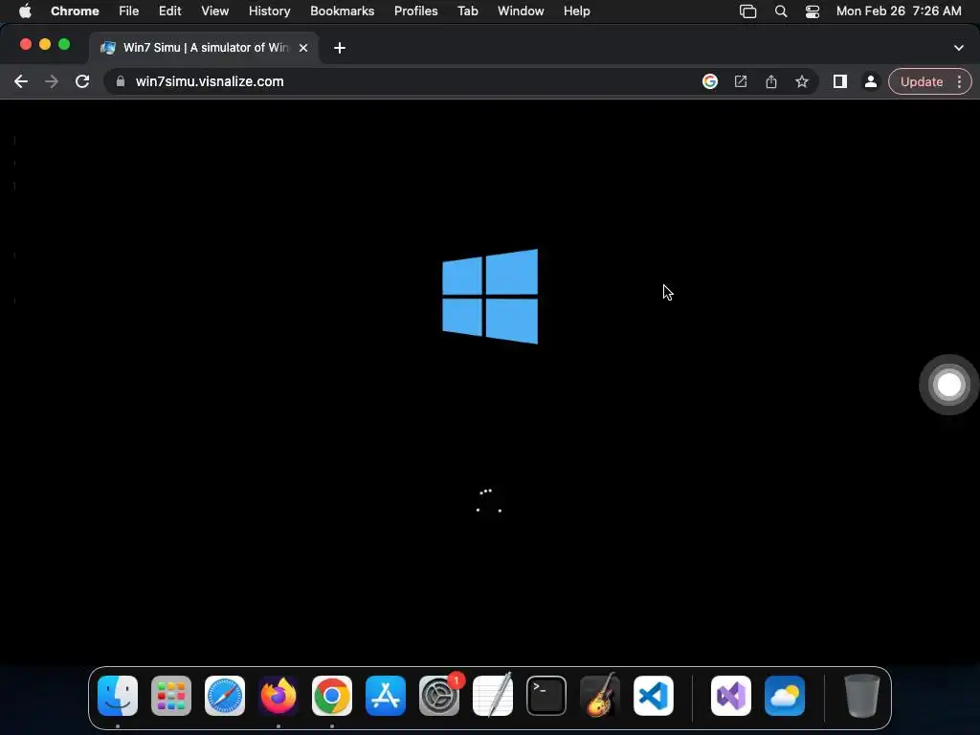The width and height of the screenshot is (980, 735).
Task: Open the Chrome profile avatar menu
Action: (x=871, y=81)
